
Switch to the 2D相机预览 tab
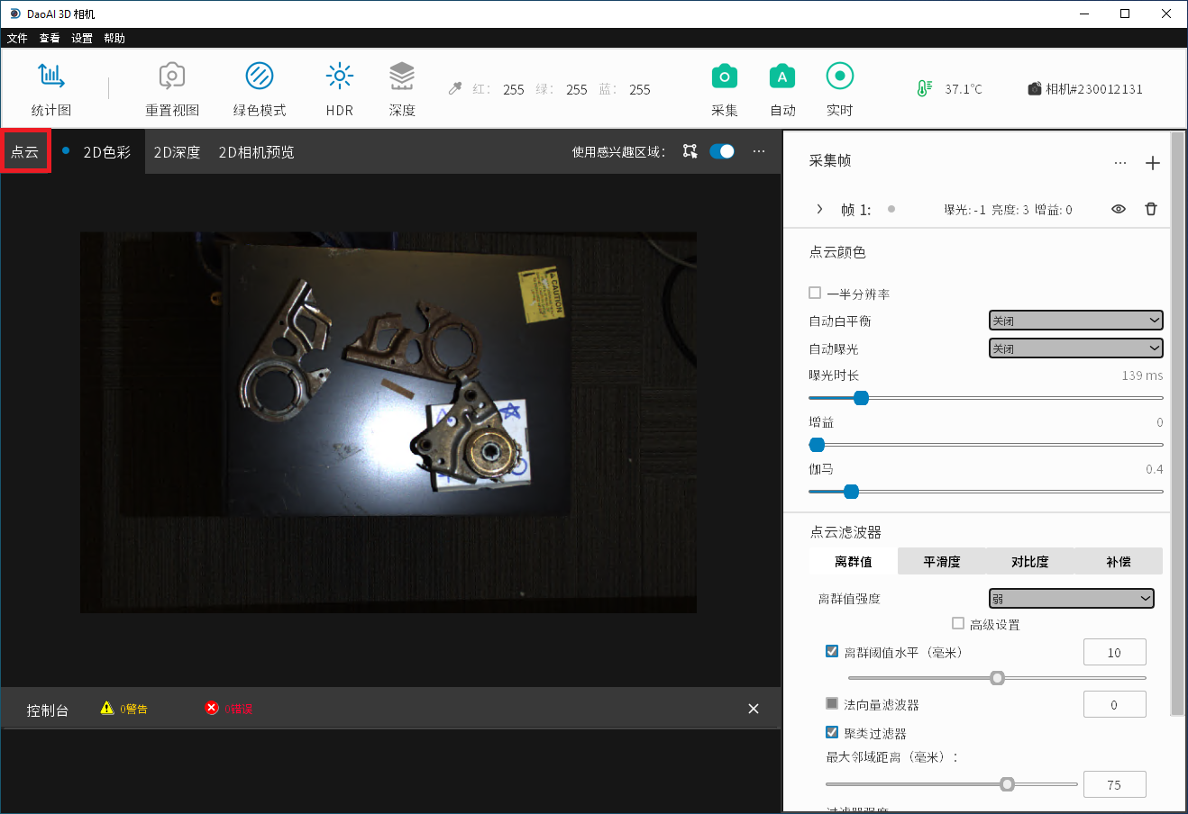point(256,152)
